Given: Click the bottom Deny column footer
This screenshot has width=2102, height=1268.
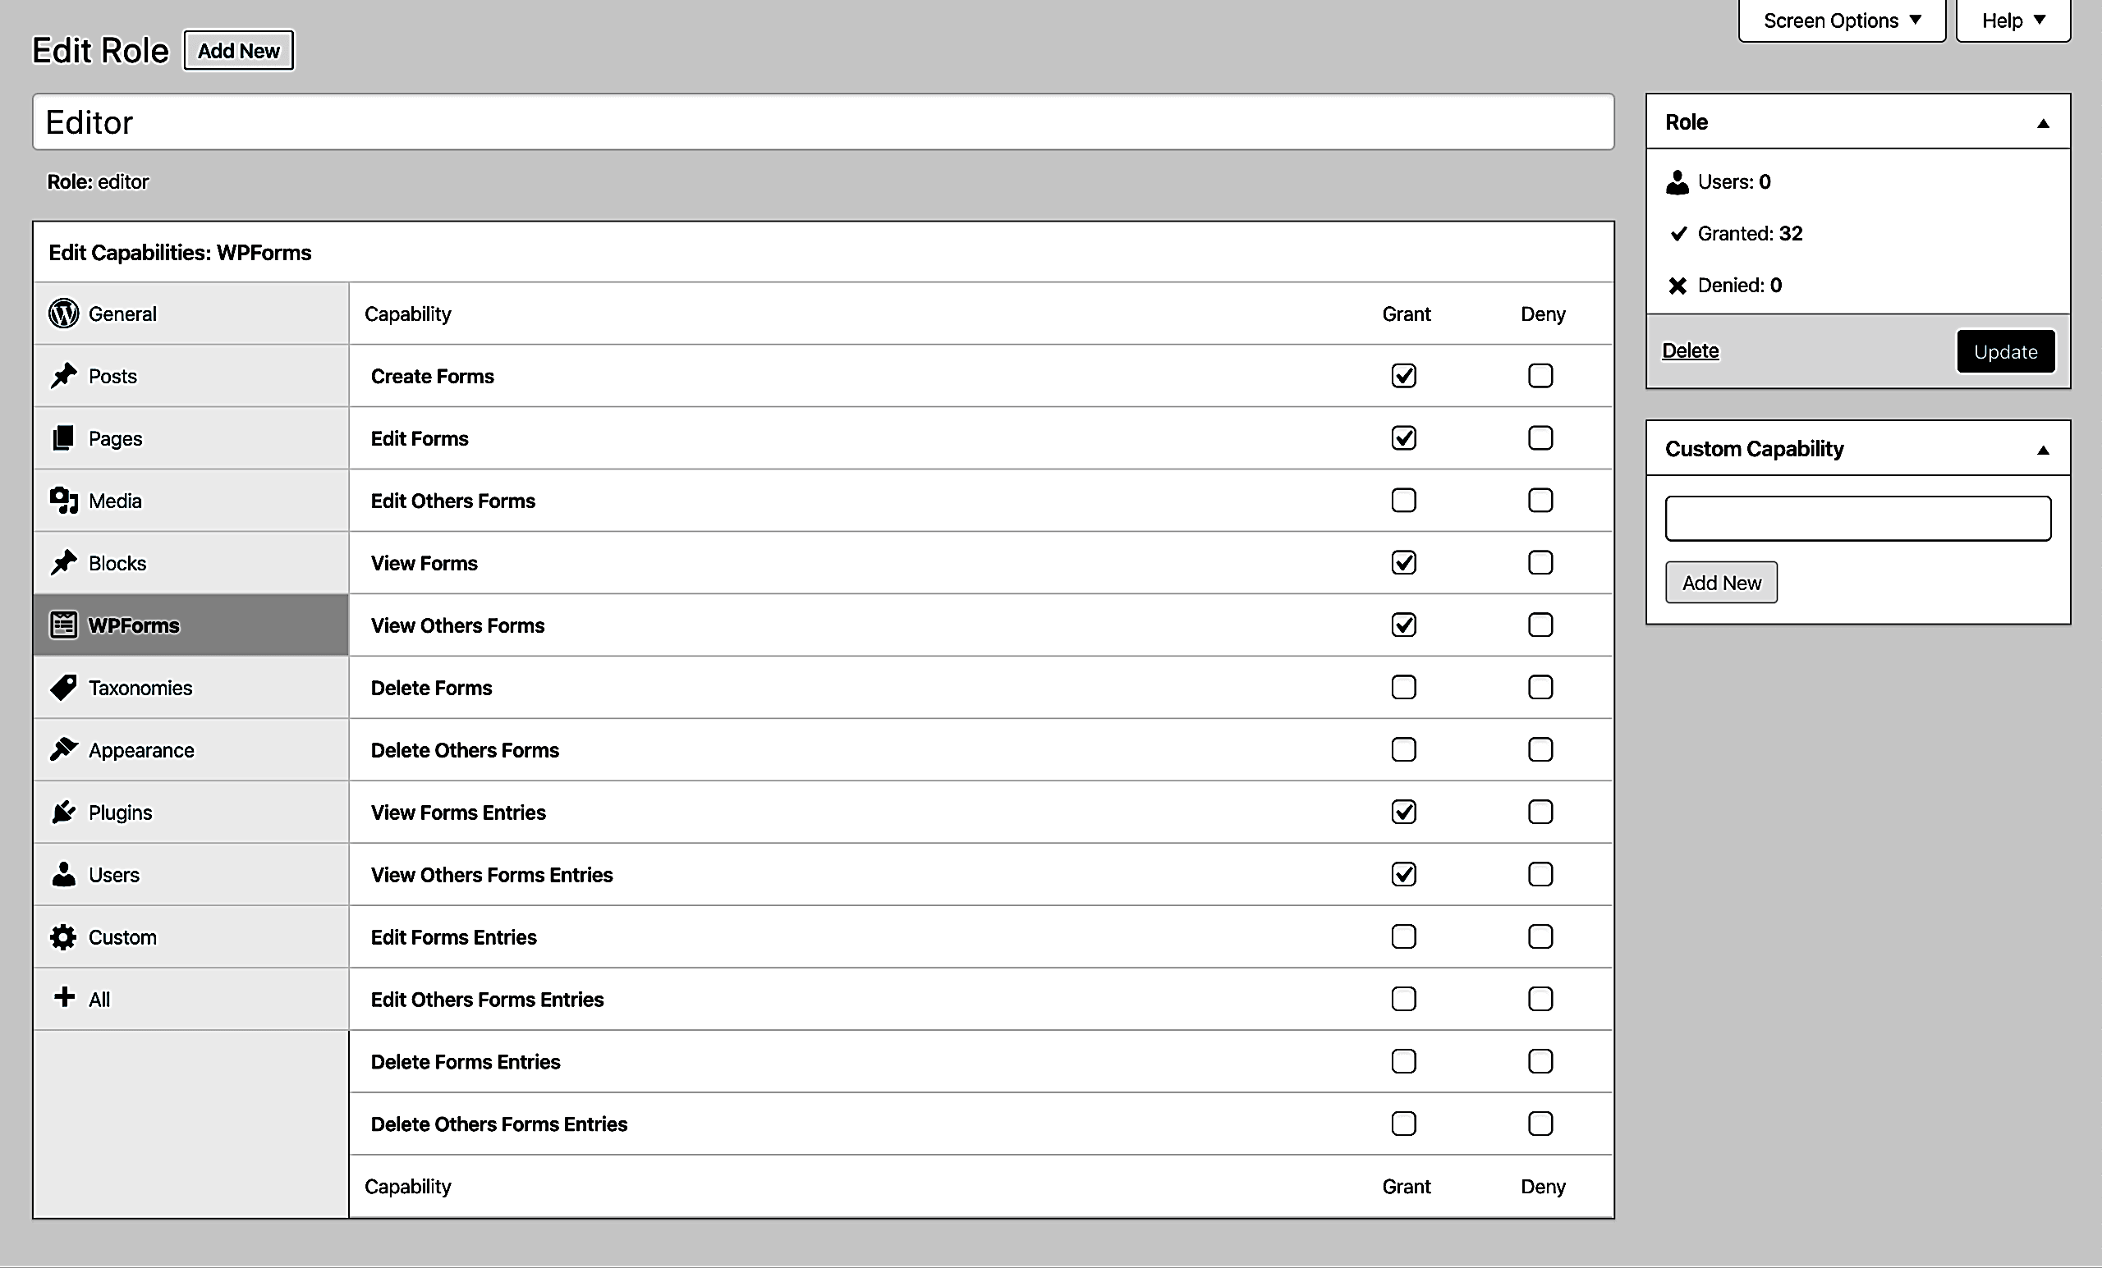Looking at the screenshot, I should pos(1542,1186).
